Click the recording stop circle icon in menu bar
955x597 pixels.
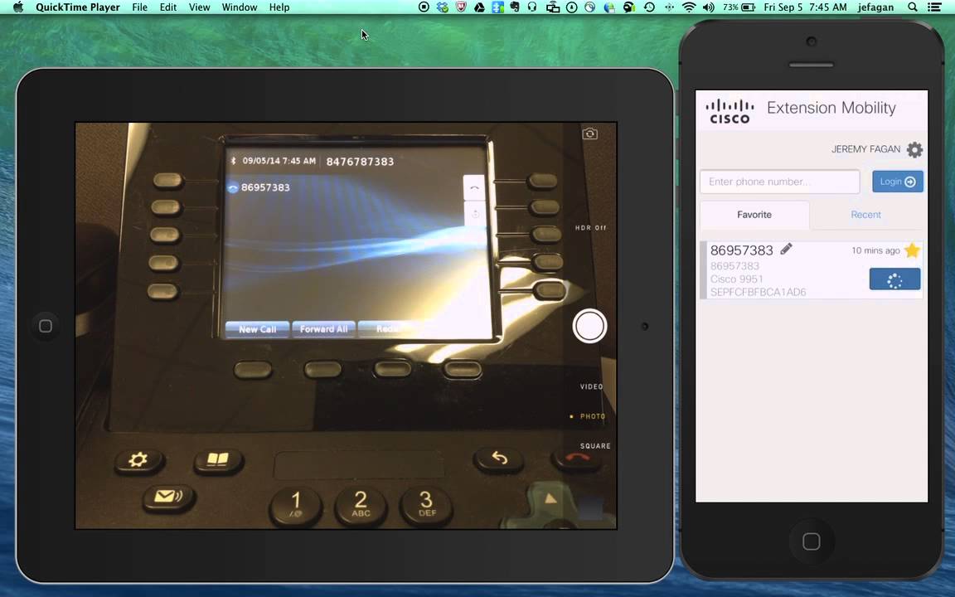424,7
